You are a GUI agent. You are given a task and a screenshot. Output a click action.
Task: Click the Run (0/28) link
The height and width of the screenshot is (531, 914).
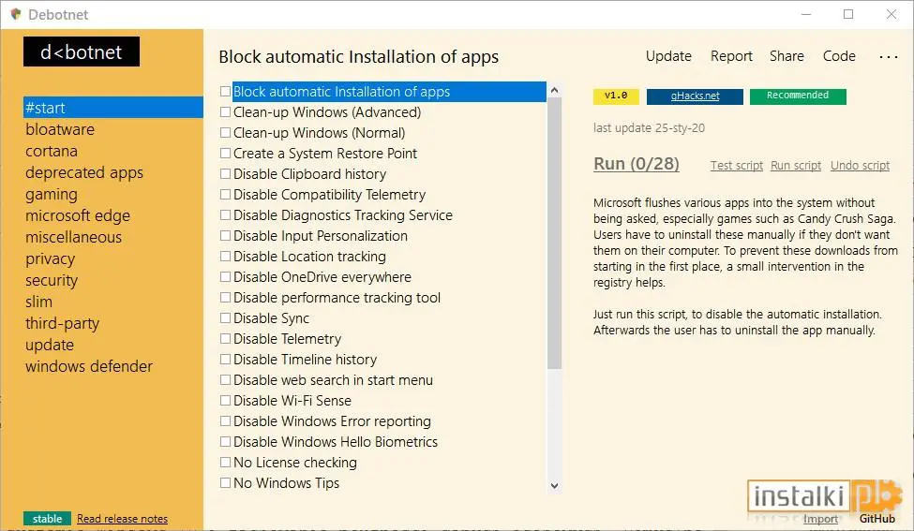click(x=637, y=164)
